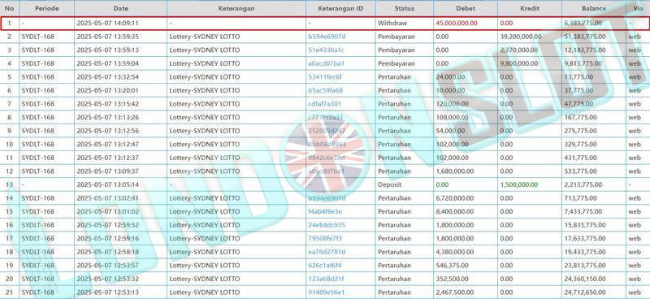Open transaction ID 24eb8dc935
This screenshot has height=299, width=650.
tap(327, 225)
